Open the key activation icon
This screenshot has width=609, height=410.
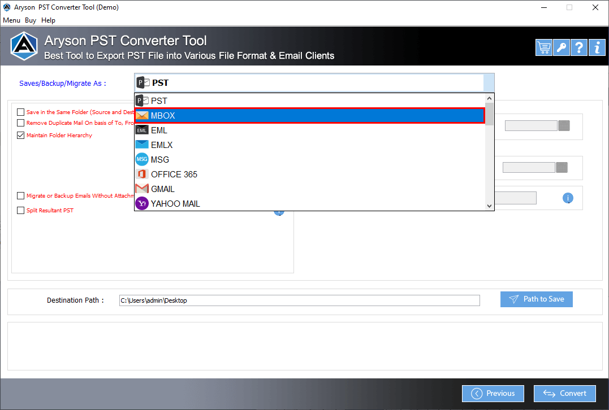coord(562,47)
